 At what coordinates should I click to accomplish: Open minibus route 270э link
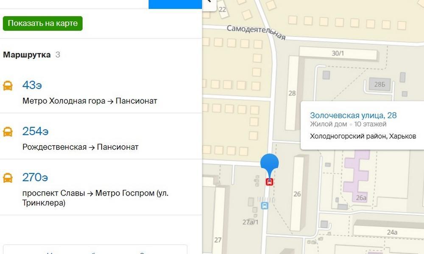[35, 178]
